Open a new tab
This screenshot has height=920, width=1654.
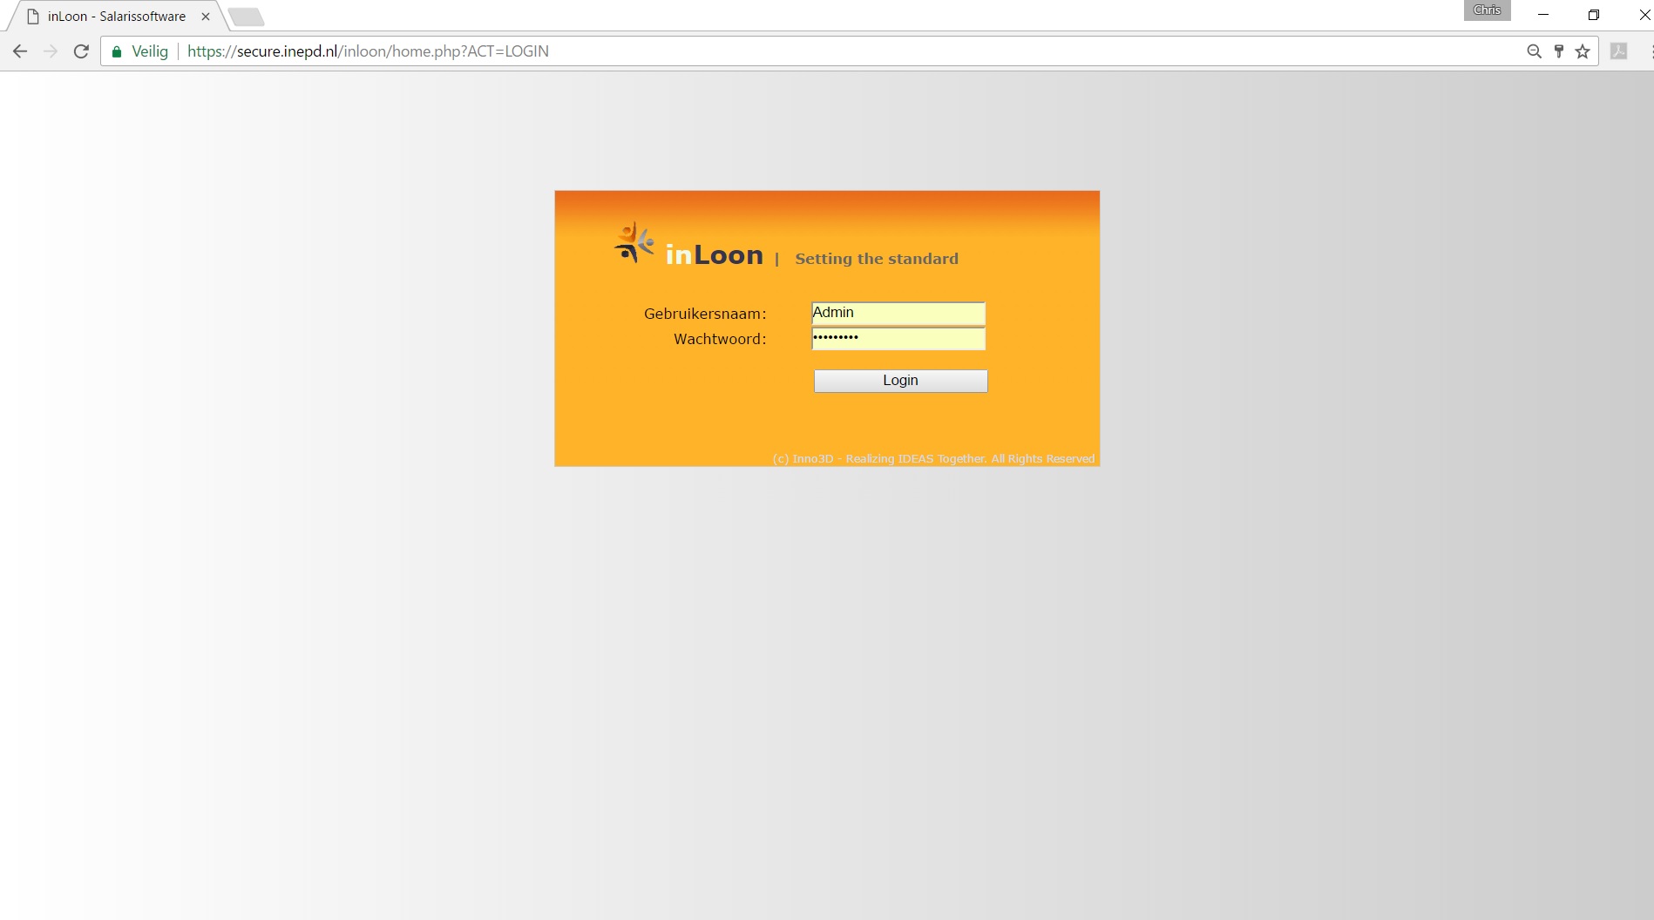(246, 17)
